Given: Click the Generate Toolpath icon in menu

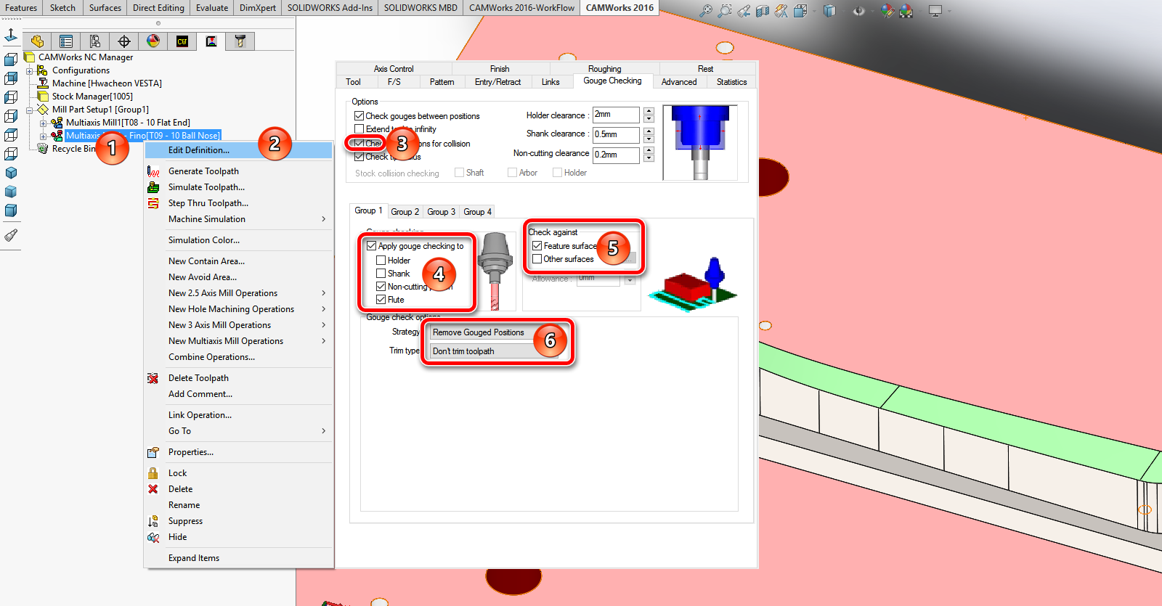Looking at the screenshot, I should coord(153,171).
